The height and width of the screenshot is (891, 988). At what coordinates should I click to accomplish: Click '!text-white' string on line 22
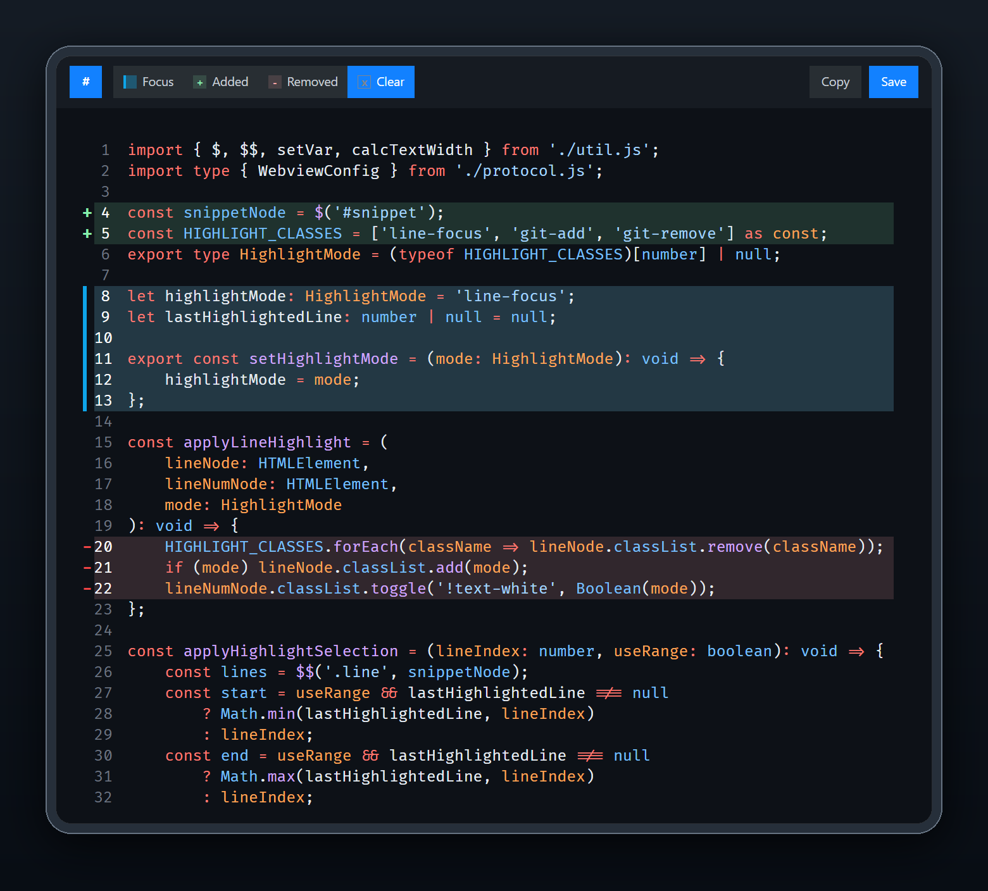pyautogui.click(x=496, y=589)
